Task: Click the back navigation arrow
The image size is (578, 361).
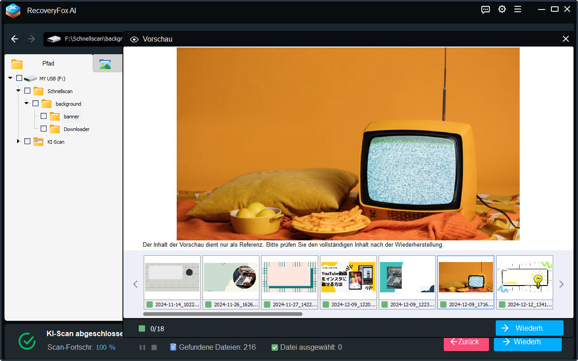Action: click(14, 39)
